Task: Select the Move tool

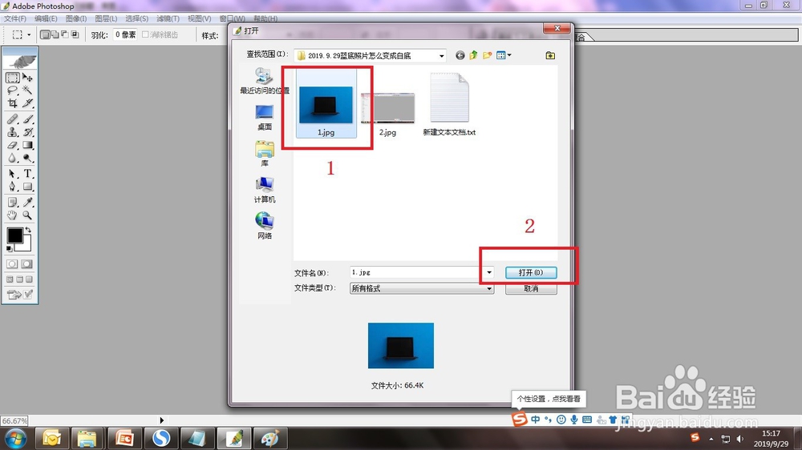Action: (27, 78)
